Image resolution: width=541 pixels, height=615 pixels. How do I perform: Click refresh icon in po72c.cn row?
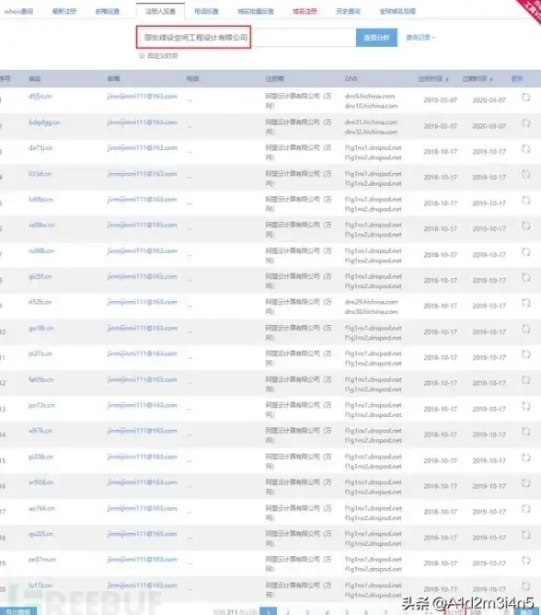point(525,406)
